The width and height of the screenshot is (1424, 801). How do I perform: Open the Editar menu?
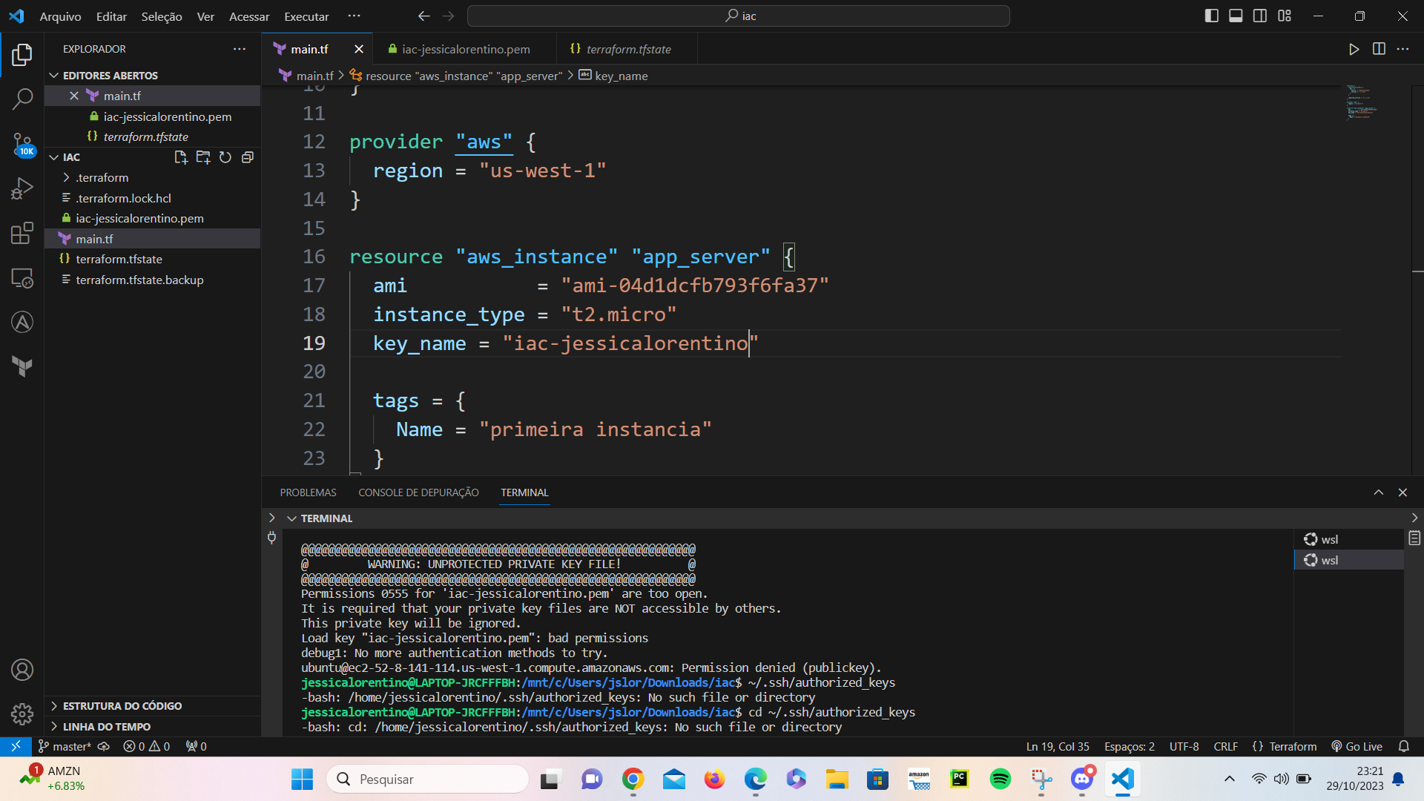click(111, 16)
